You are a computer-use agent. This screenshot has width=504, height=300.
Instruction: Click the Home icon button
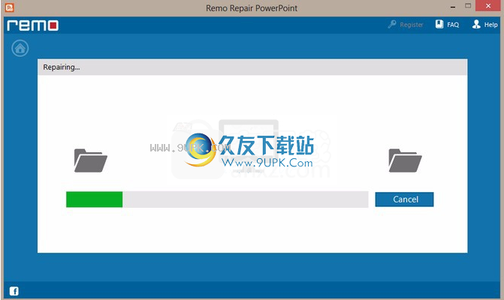[20, 49]
